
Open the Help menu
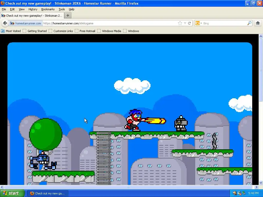(71, 9)
